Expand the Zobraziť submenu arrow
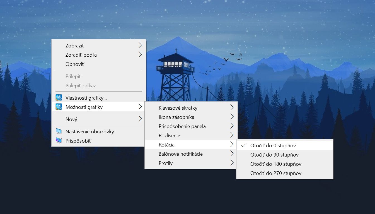This screenshot has width=375, height=214. point(140,45)
